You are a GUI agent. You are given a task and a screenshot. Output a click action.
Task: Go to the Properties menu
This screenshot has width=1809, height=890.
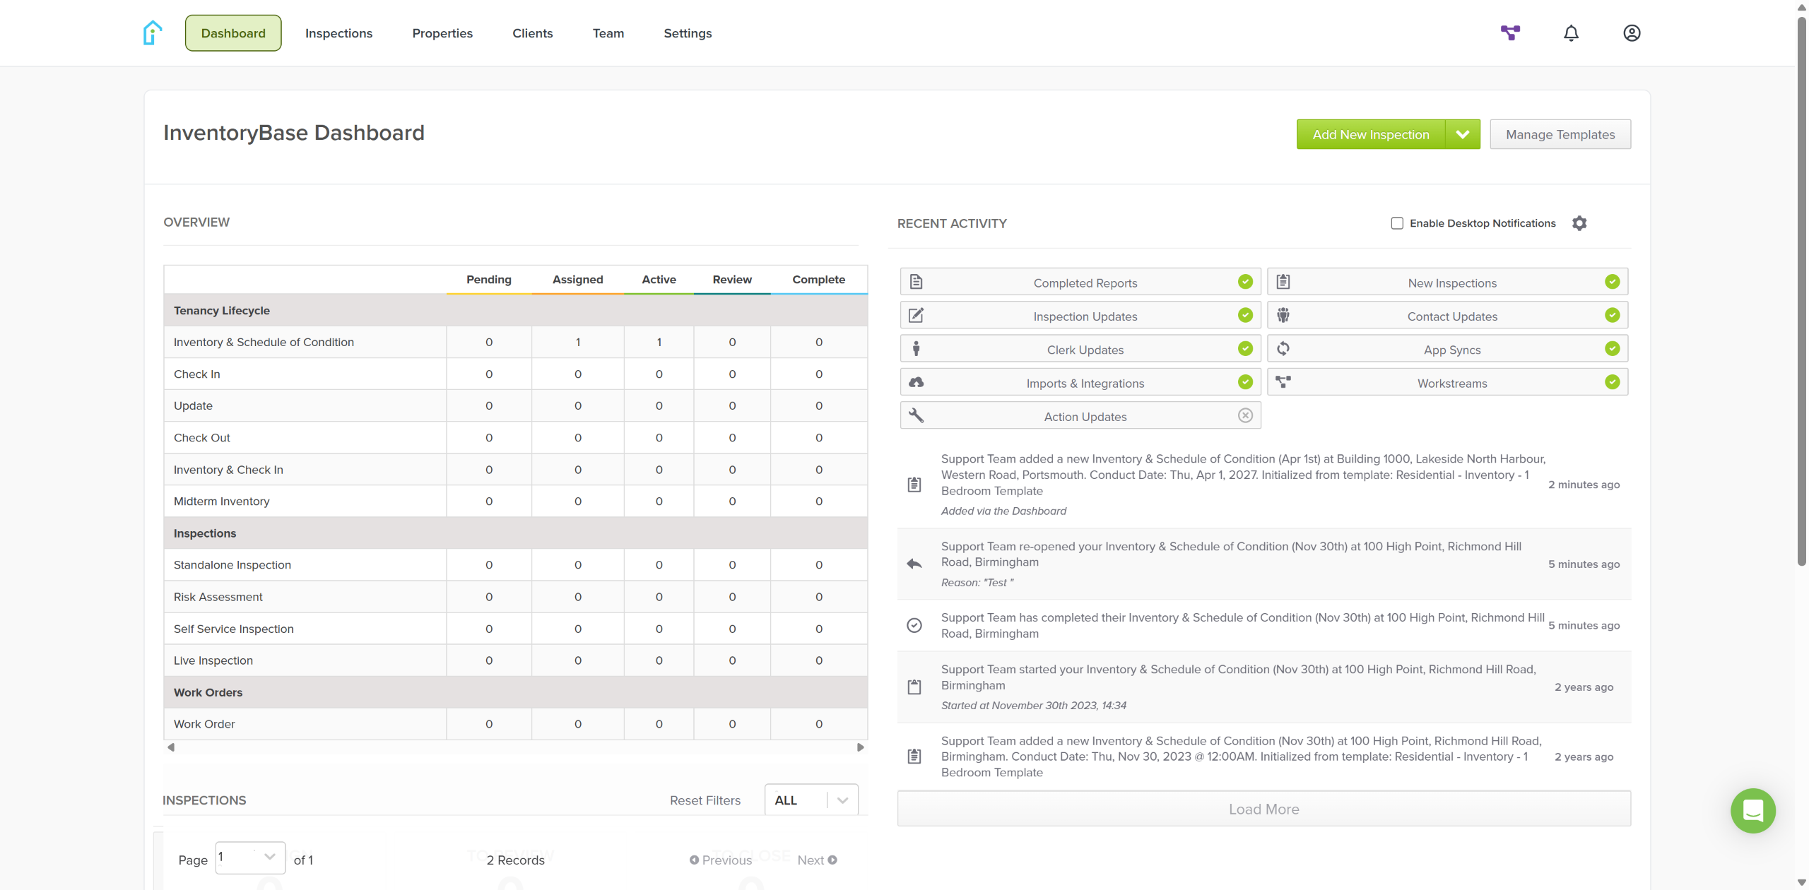click(x=442, y=33)
